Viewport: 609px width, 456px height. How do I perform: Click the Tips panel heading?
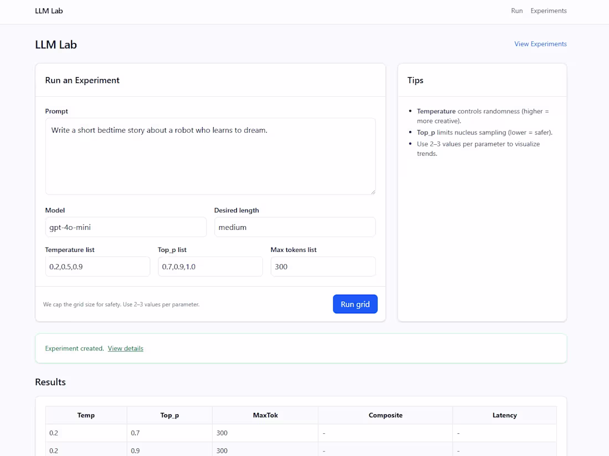[415, 80]
